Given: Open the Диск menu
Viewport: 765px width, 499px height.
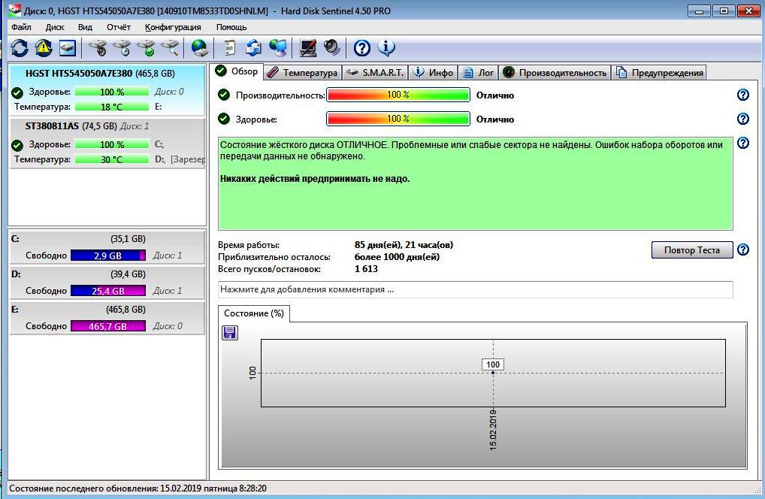Looking at the screenshot, I should (55, 27).
